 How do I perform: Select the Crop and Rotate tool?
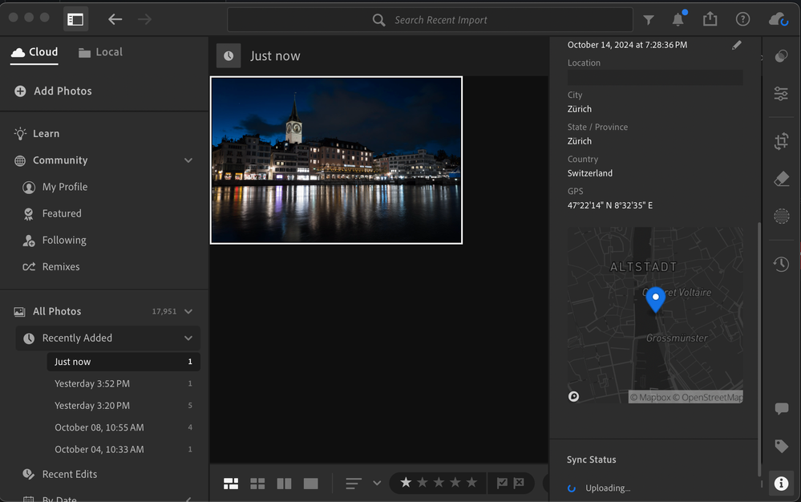(x=781, y=142)
